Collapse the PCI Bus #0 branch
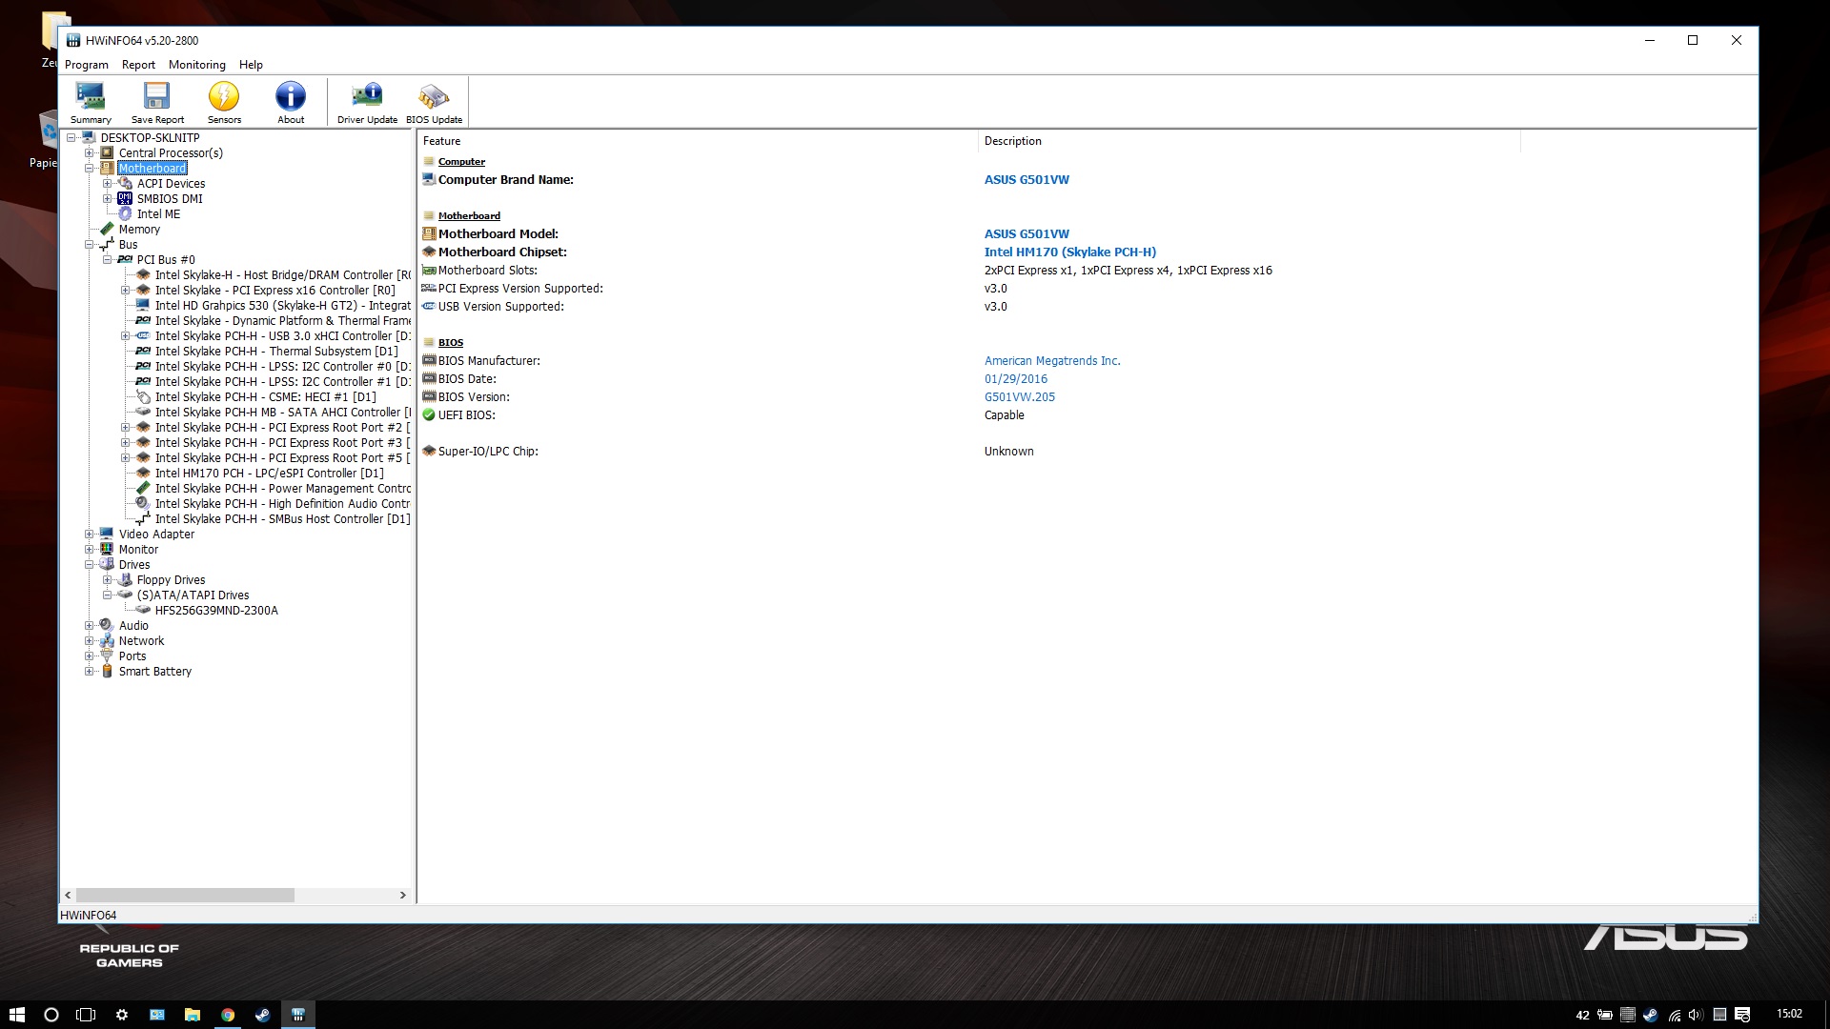The image size is (1830, 1029). click(107, 260)
